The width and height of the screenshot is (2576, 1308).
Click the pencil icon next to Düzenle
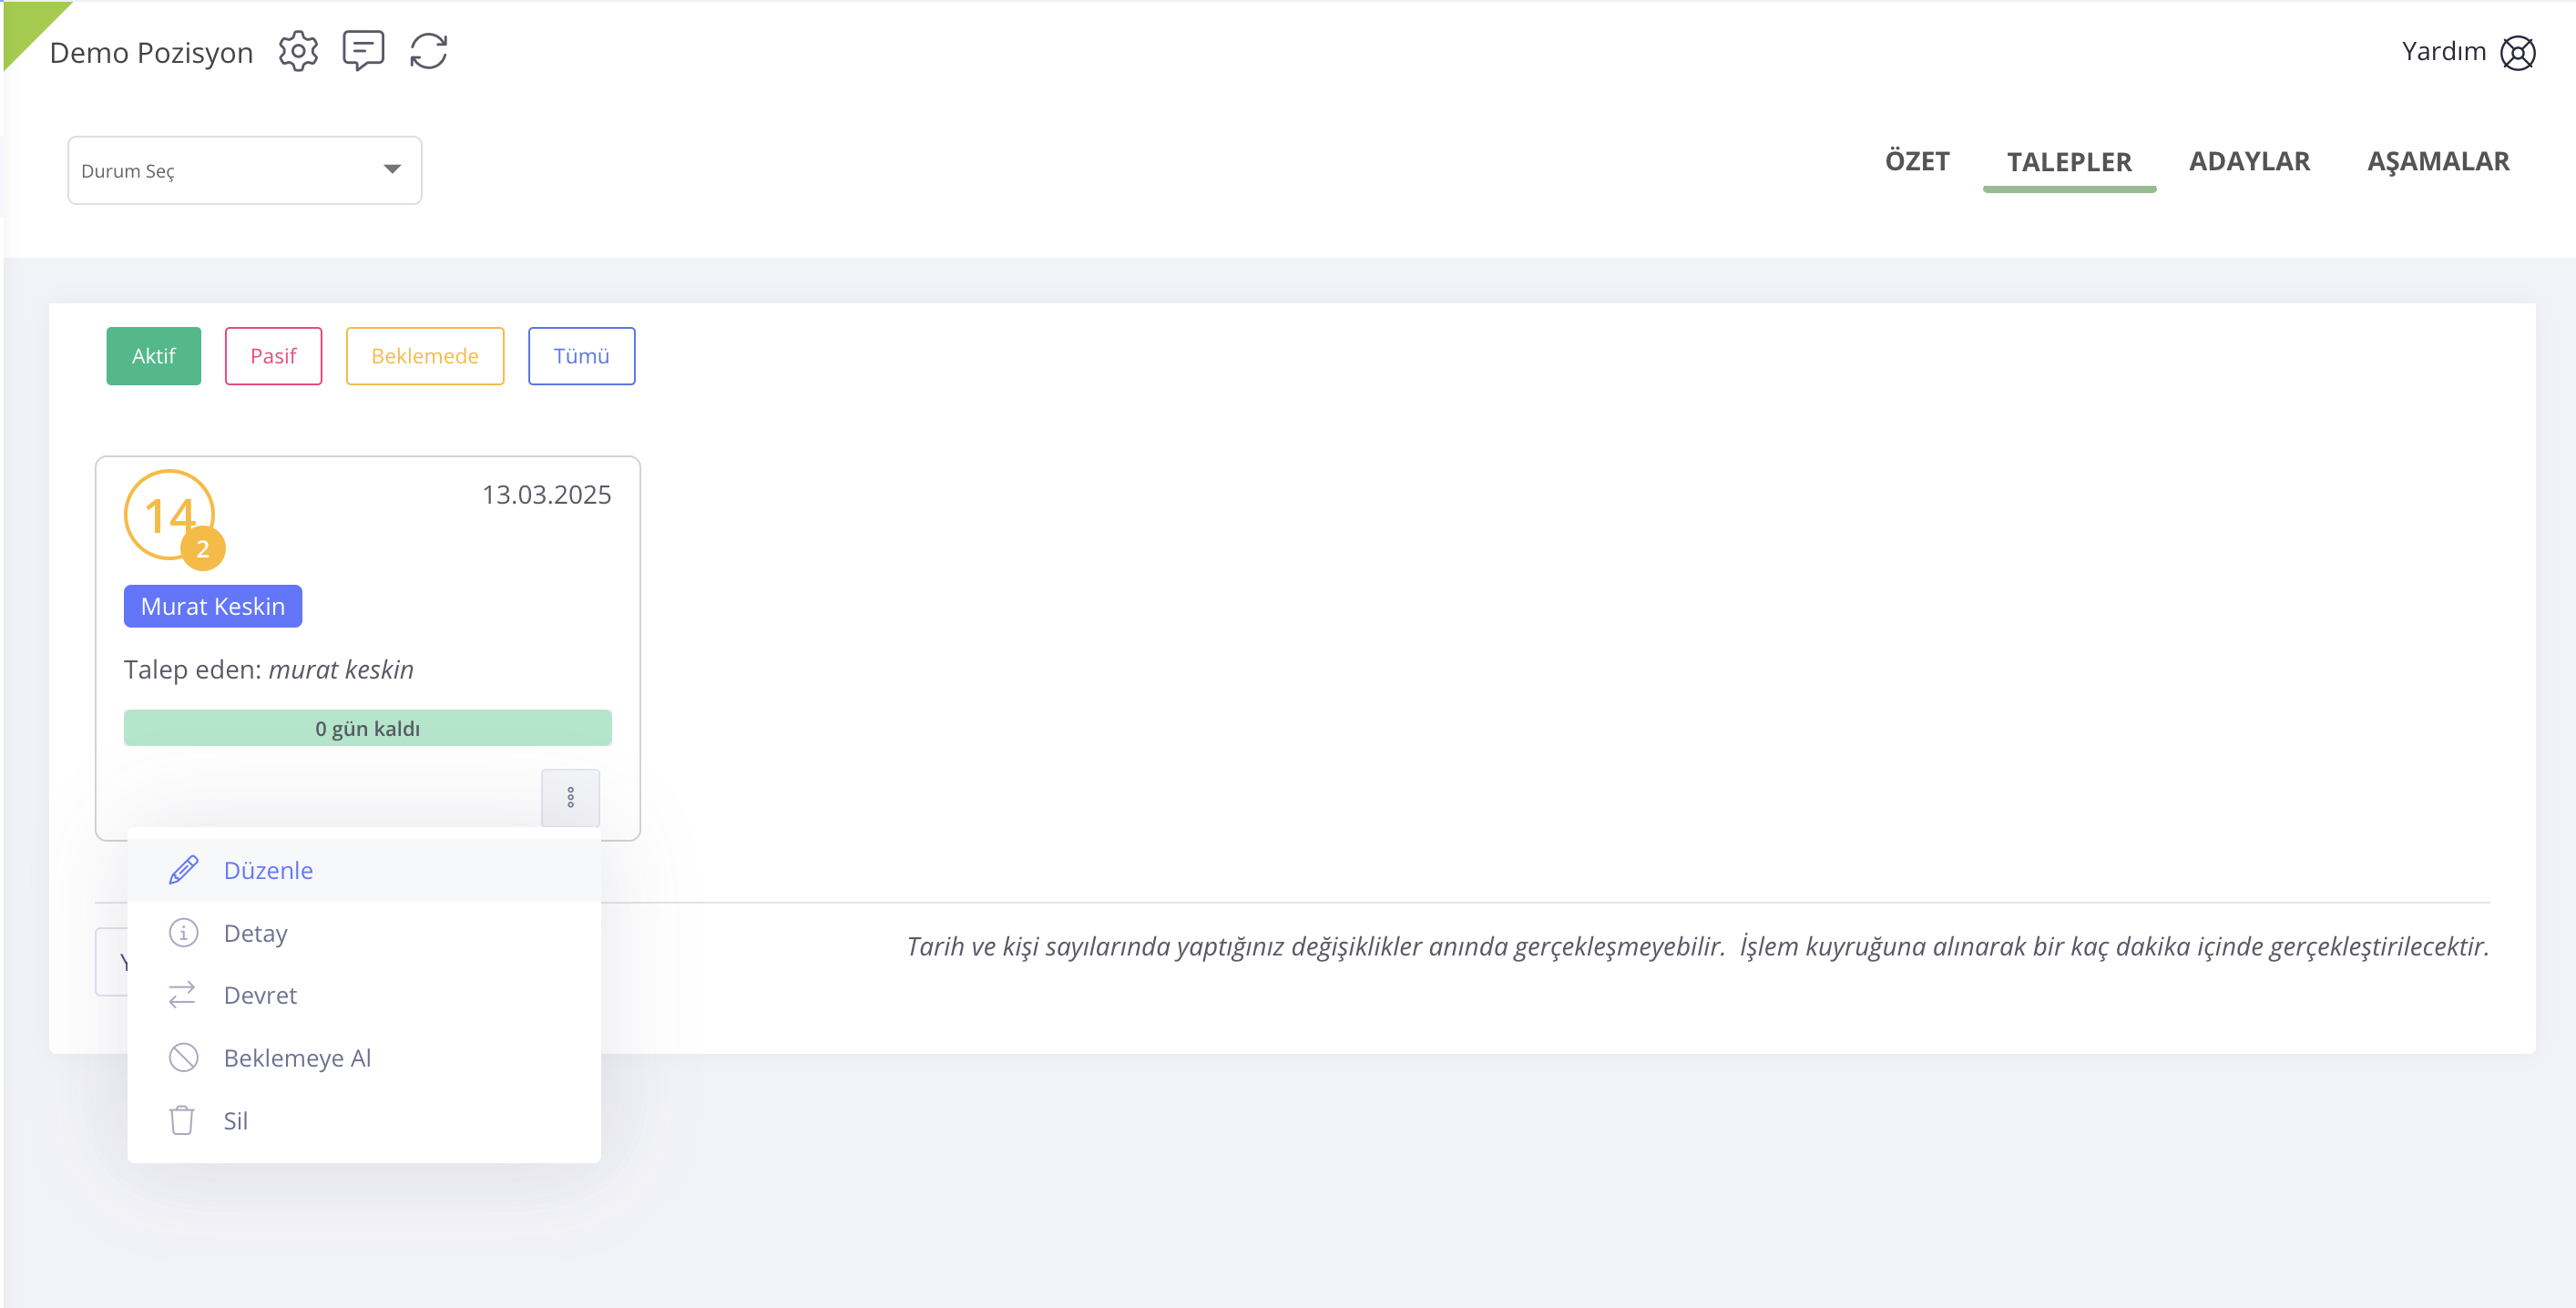[x=183, y=870]
